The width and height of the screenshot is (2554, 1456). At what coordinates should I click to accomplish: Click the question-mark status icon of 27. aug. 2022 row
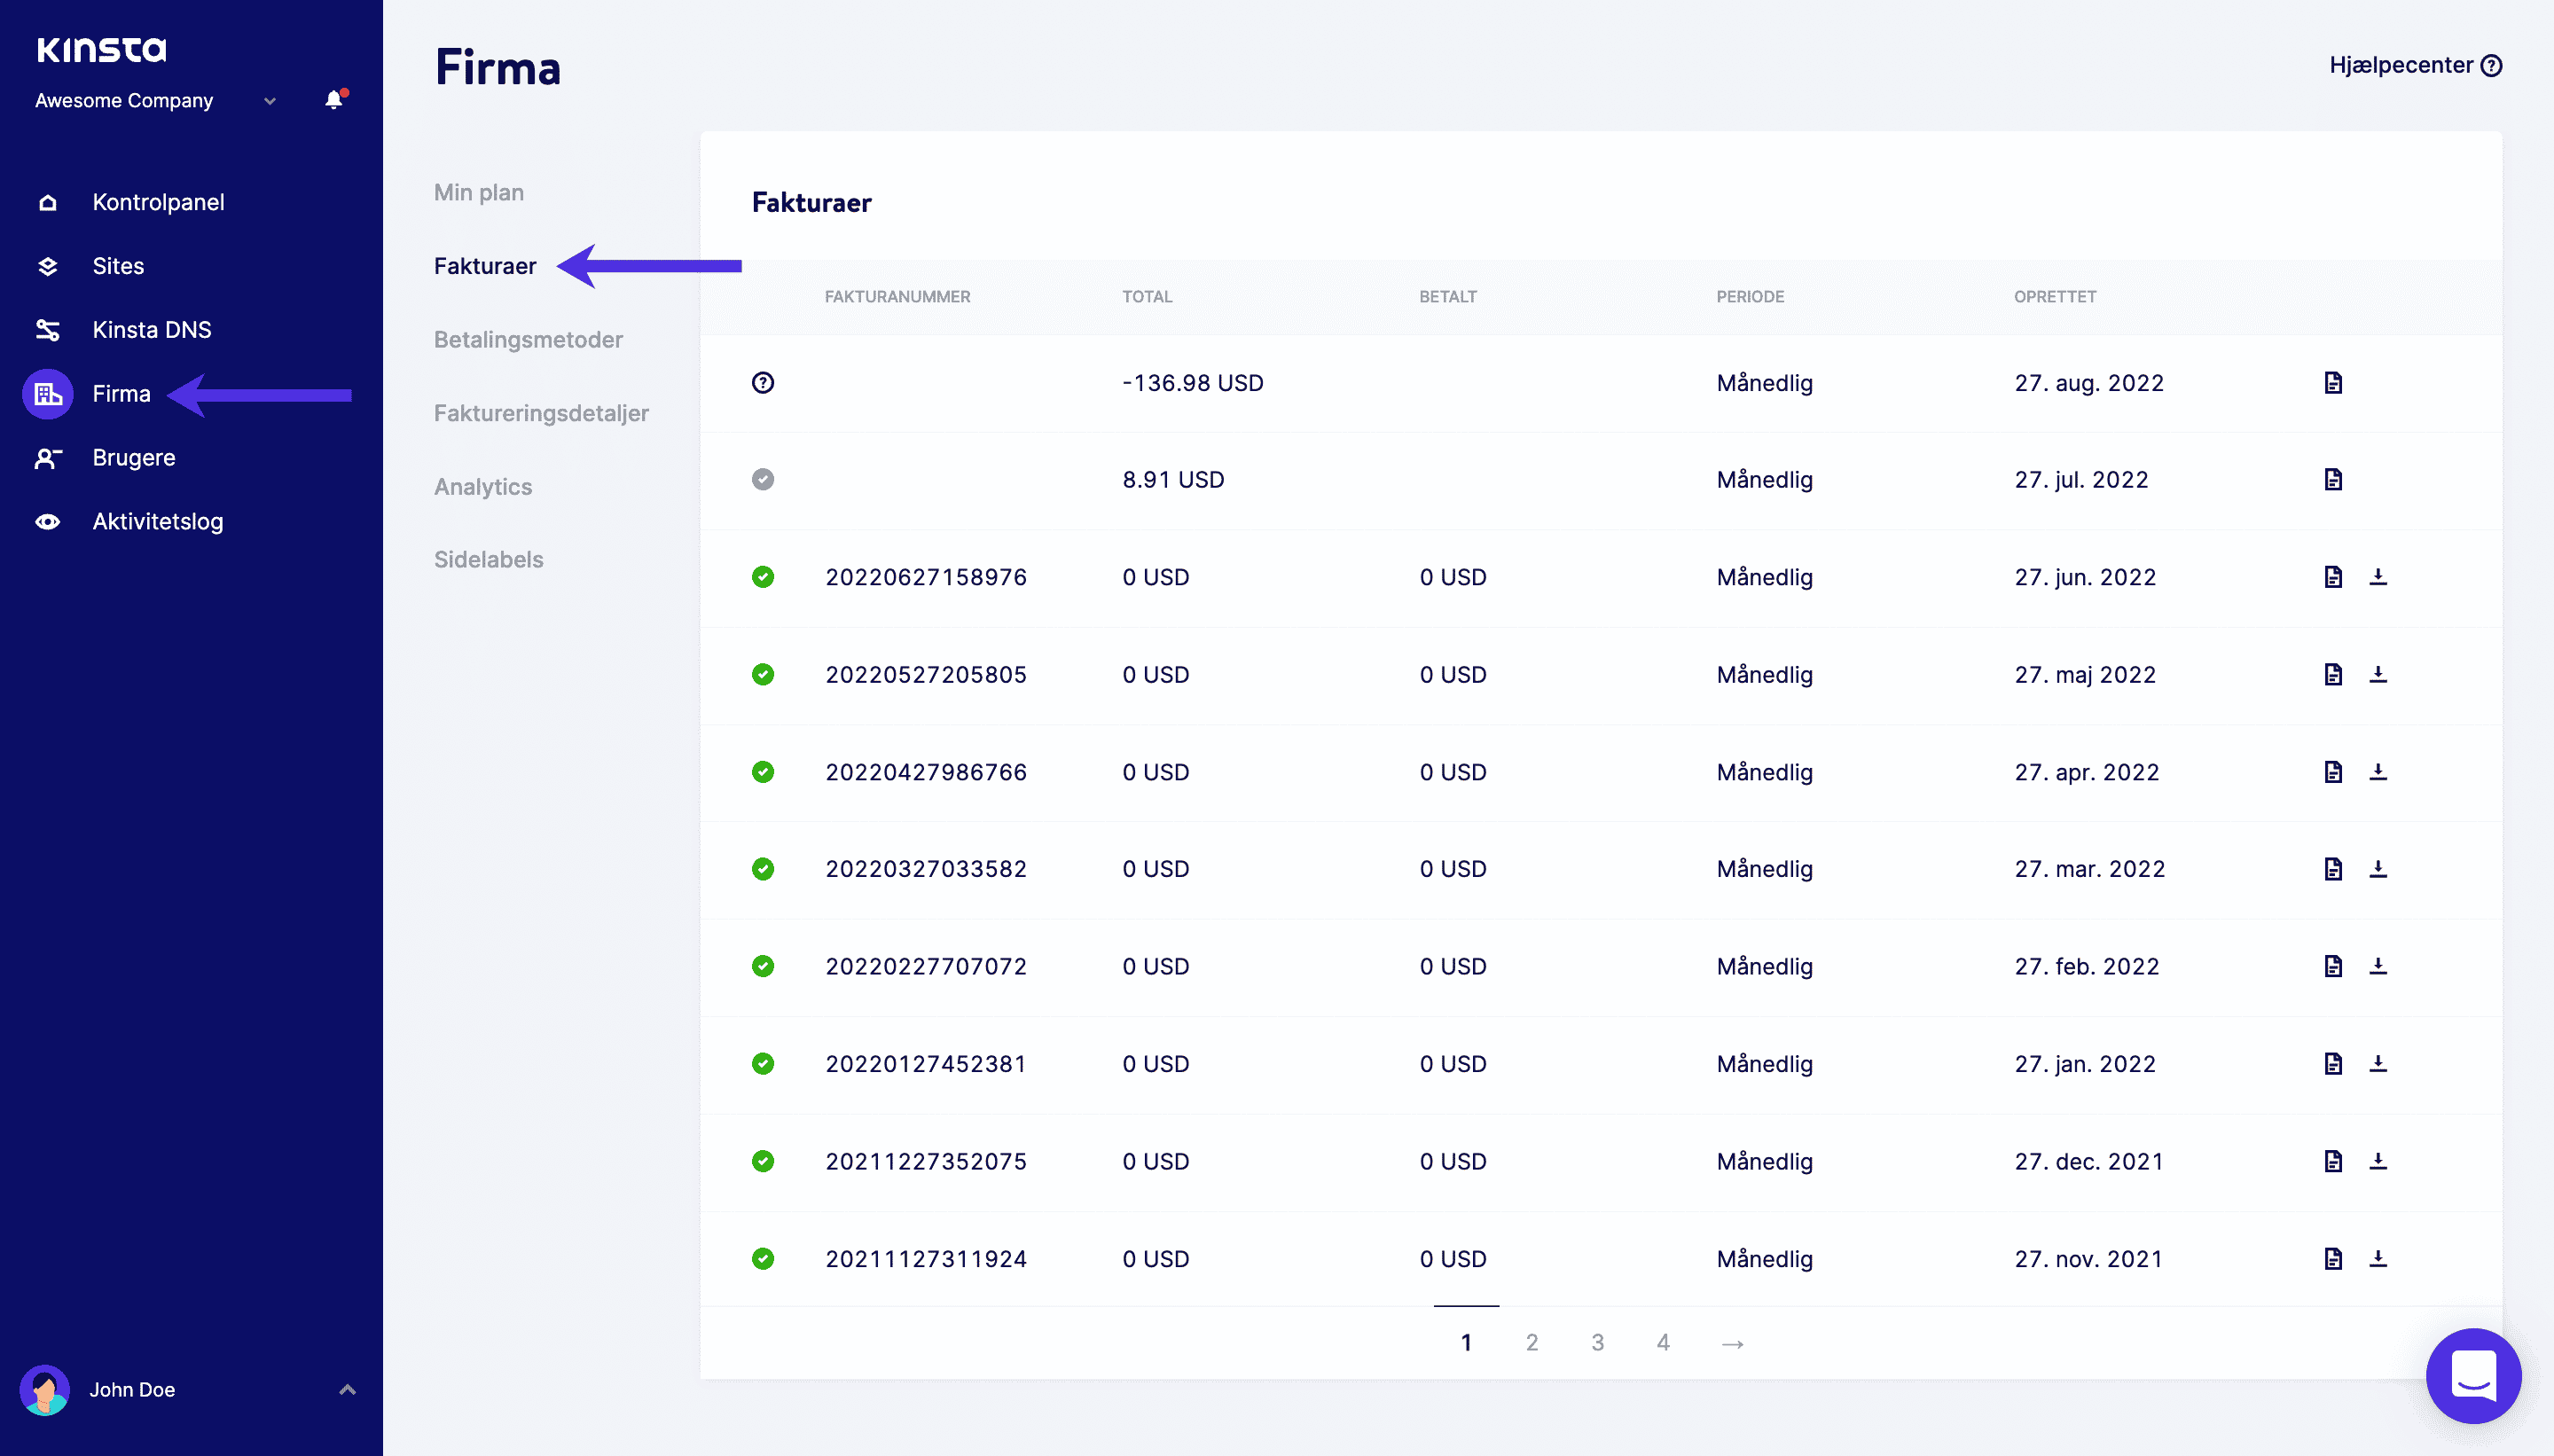(x=763, y=383)
